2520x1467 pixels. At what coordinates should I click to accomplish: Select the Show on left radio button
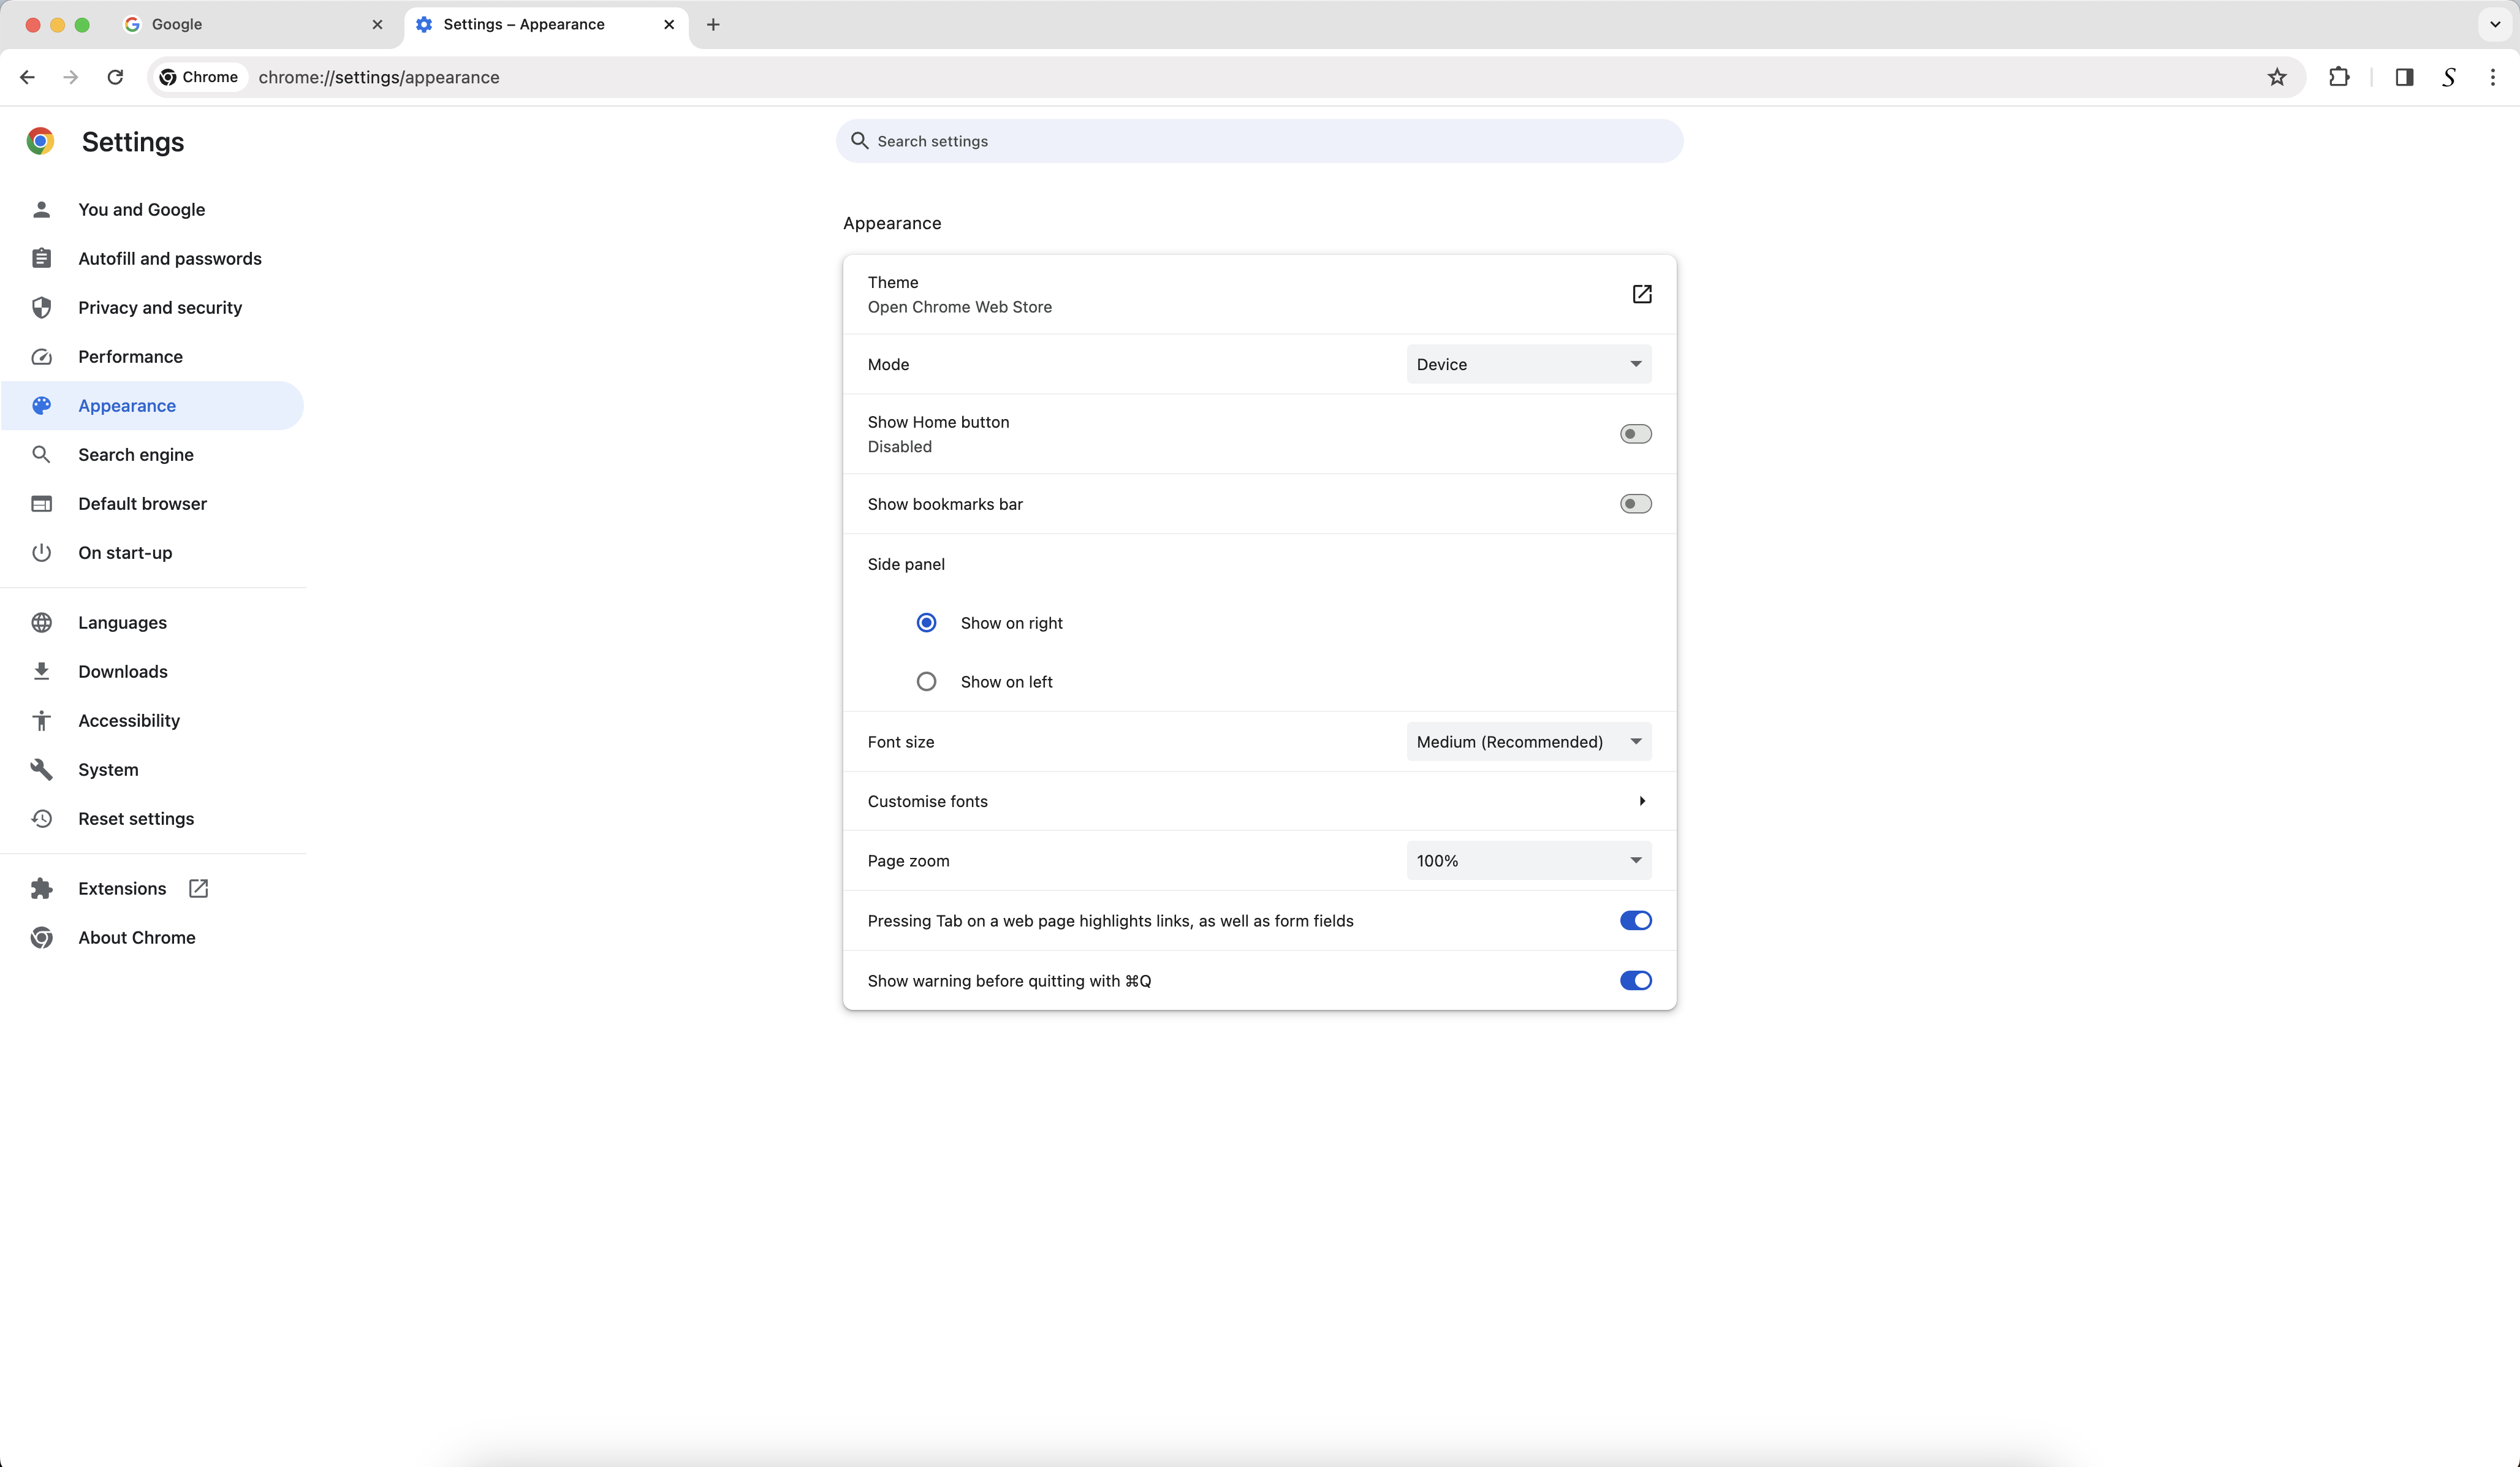pyautogui.click(x=926, y=682)
